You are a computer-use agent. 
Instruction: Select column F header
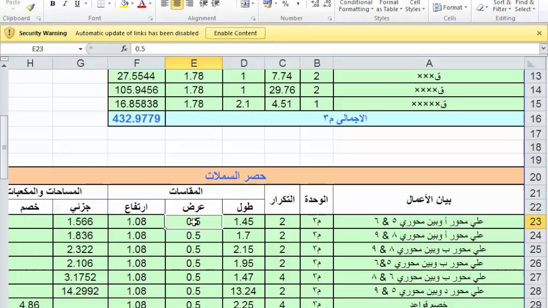(x=137, y=63)
